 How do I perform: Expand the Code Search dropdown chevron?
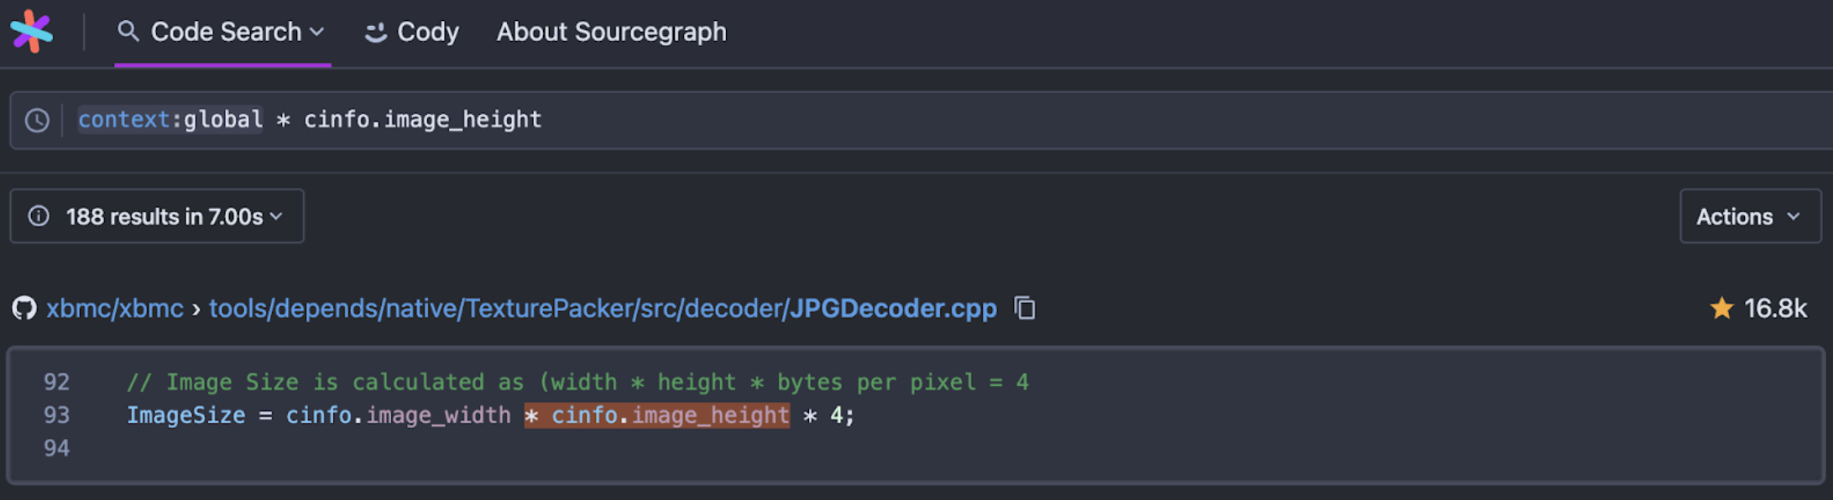317,32
